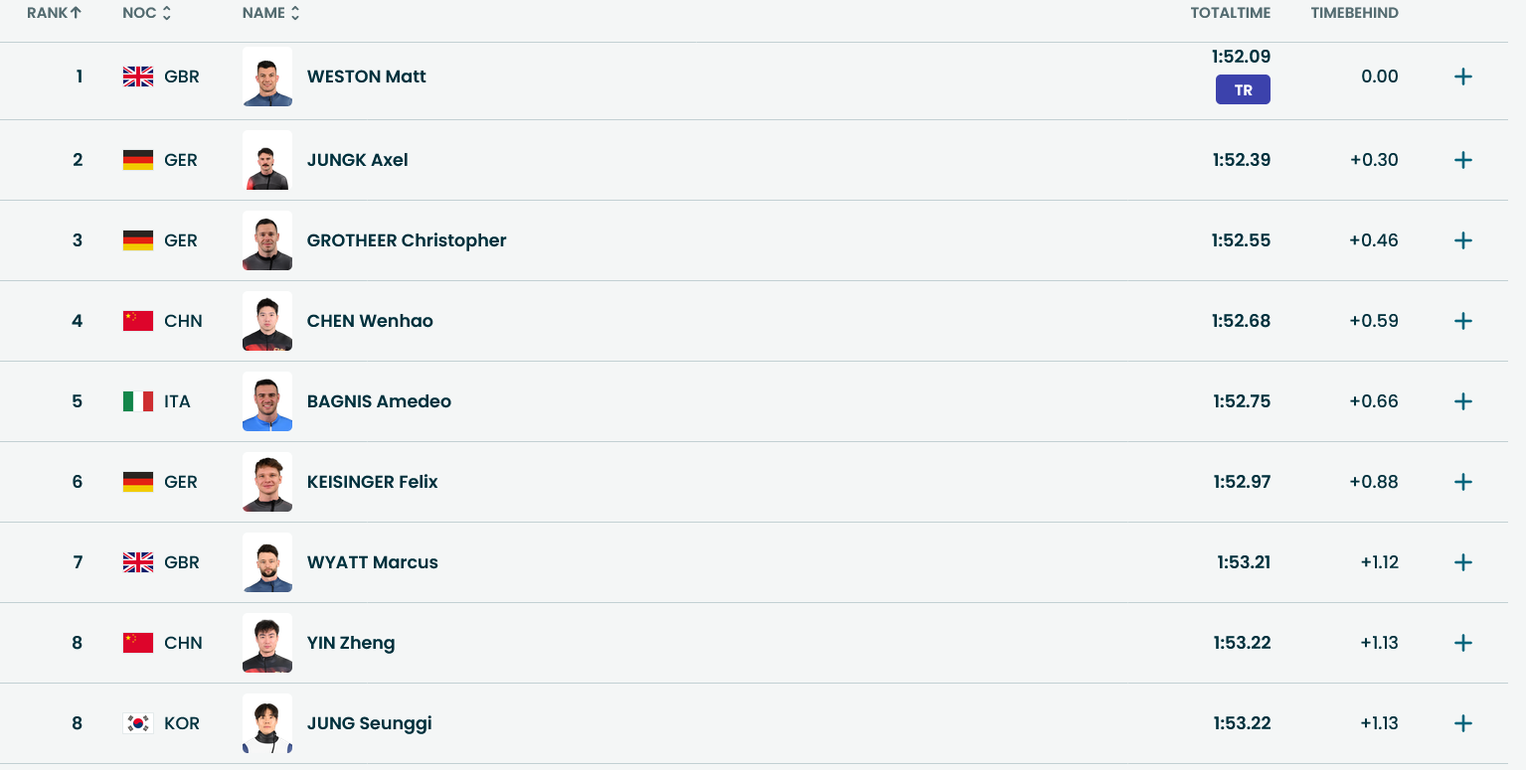Expand Matt Weston's result details
The width and height of the screenshot is (1526, 770).
click(1462, 77)
